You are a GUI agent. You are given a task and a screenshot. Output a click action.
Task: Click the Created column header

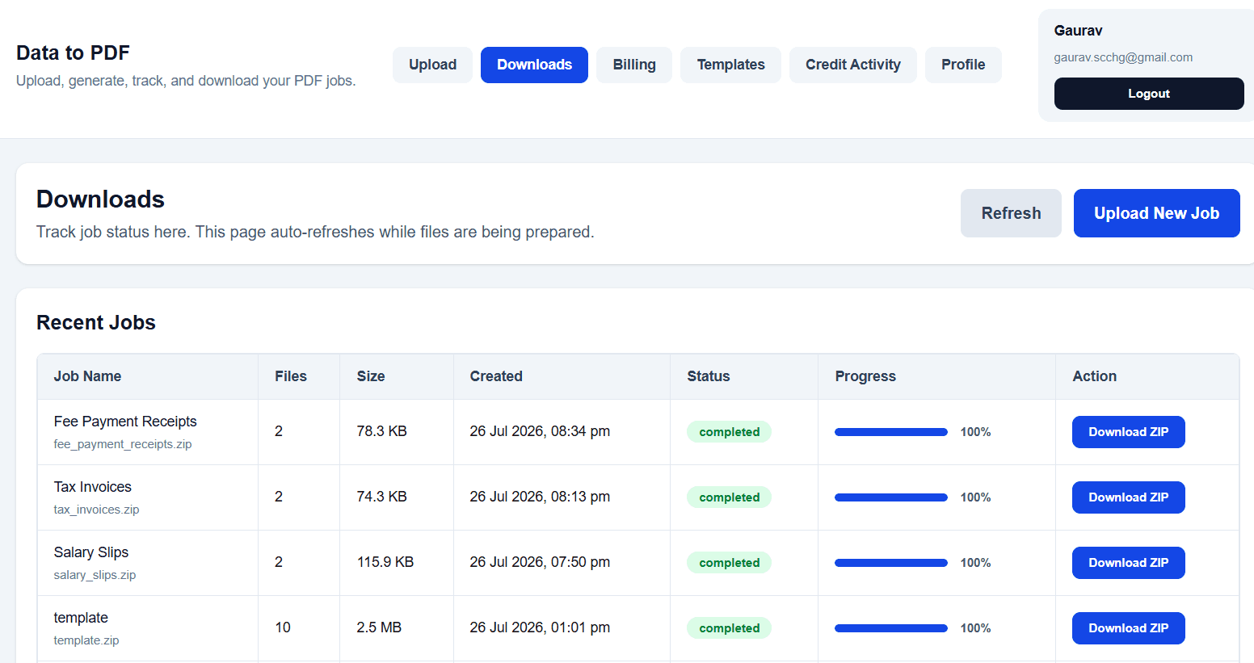496,376
